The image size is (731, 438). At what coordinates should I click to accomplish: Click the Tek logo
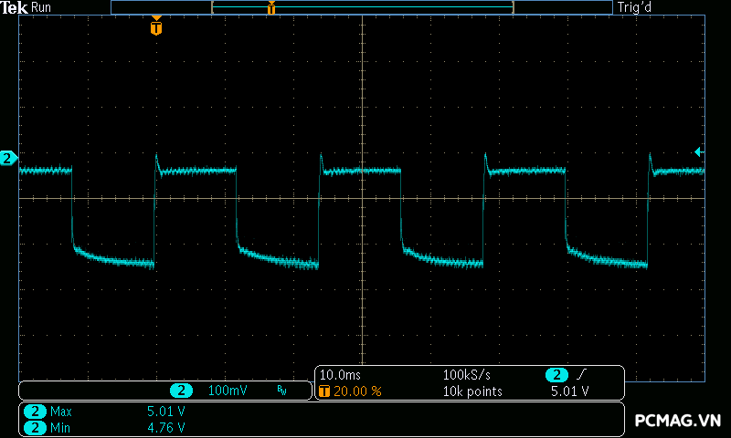tap(15, 7)
